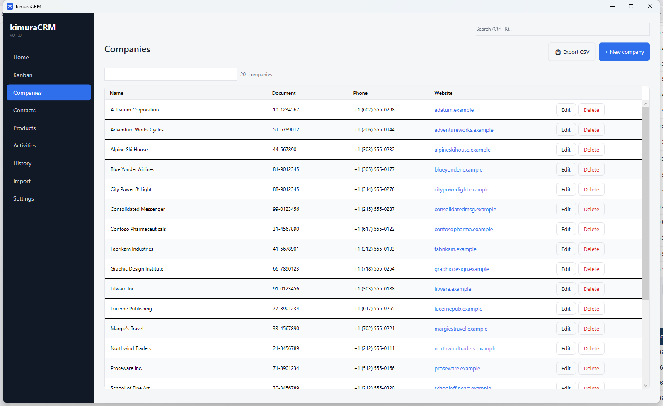Open Settings from the sidebar
663x406 pixels.
(x=23, y=198)
